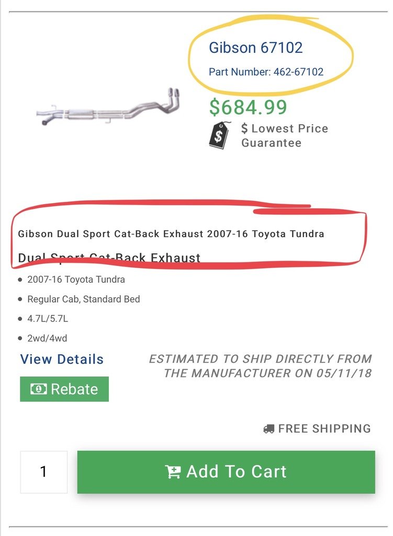
Task: Click the estimated ship date text
Action: [261, 366]
